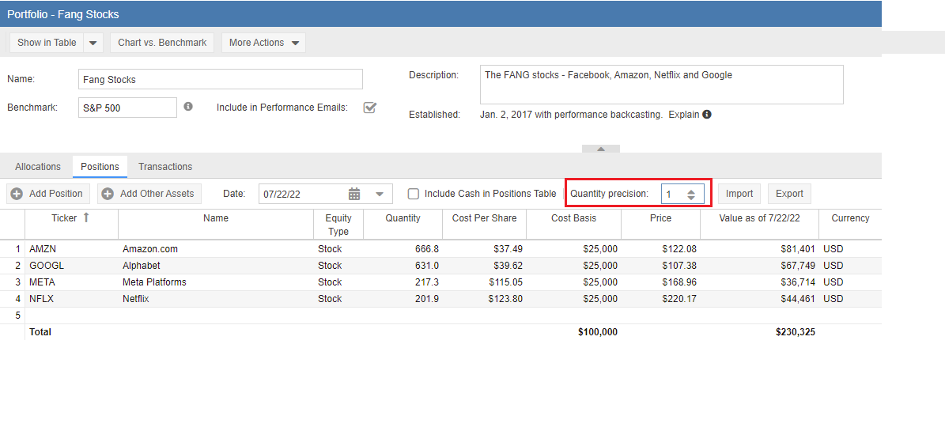The image size is (945, 431).
Task: Open the calendar date picker icon
Action: point(354,194)
